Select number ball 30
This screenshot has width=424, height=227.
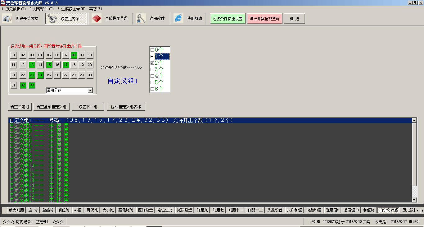(x=90, y=75)
